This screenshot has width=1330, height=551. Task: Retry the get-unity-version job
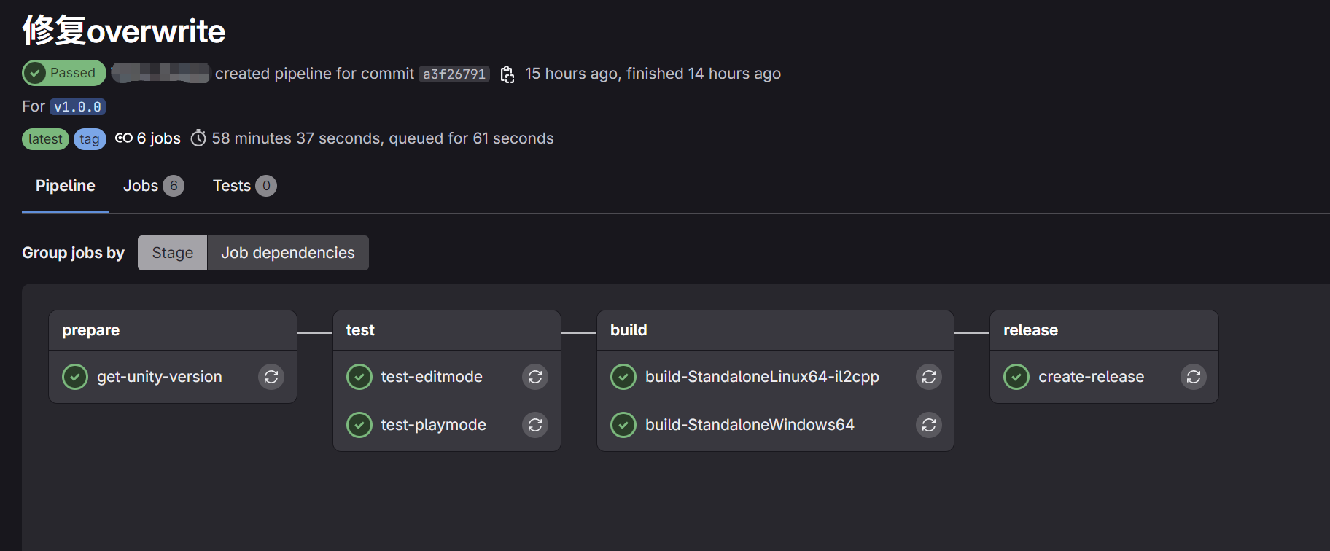[271, 377]
